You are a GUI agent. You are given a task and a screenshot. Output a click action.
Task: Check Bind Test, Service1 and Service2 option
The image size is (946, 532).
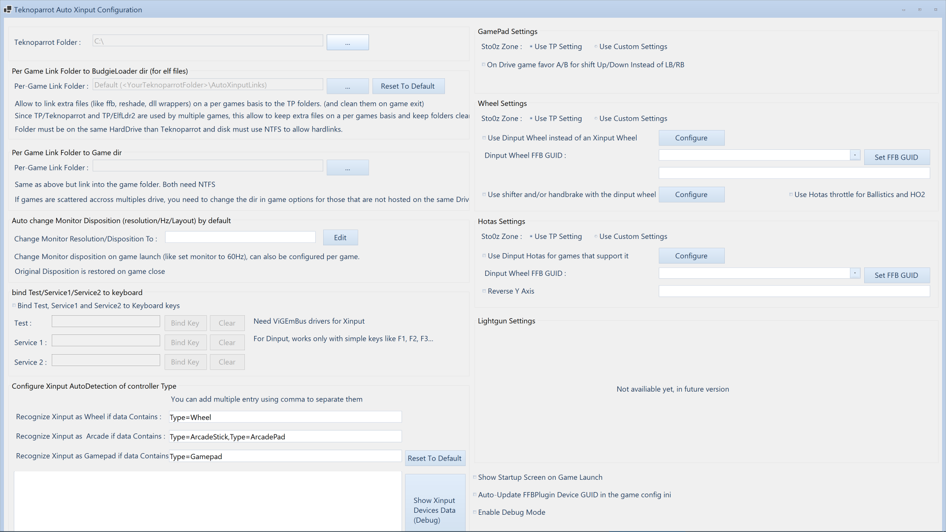(x=14, y=306)
